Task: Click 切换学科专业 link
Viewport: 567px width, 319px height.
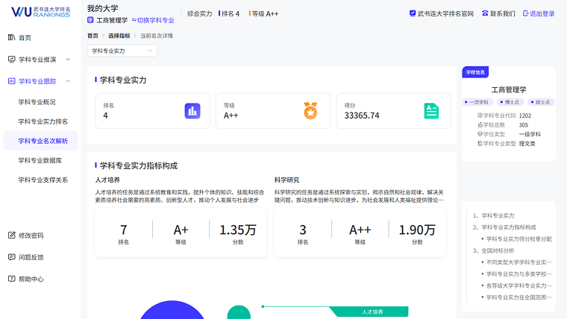Action: click(153, 20)
